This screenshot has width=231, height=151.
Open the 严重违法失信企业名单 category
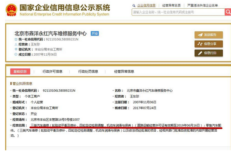pos(203,6)
